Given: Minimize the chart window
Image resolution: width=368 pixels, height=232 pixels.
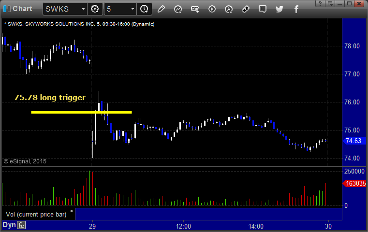Looking at the screenshot, I should [339, 3].
